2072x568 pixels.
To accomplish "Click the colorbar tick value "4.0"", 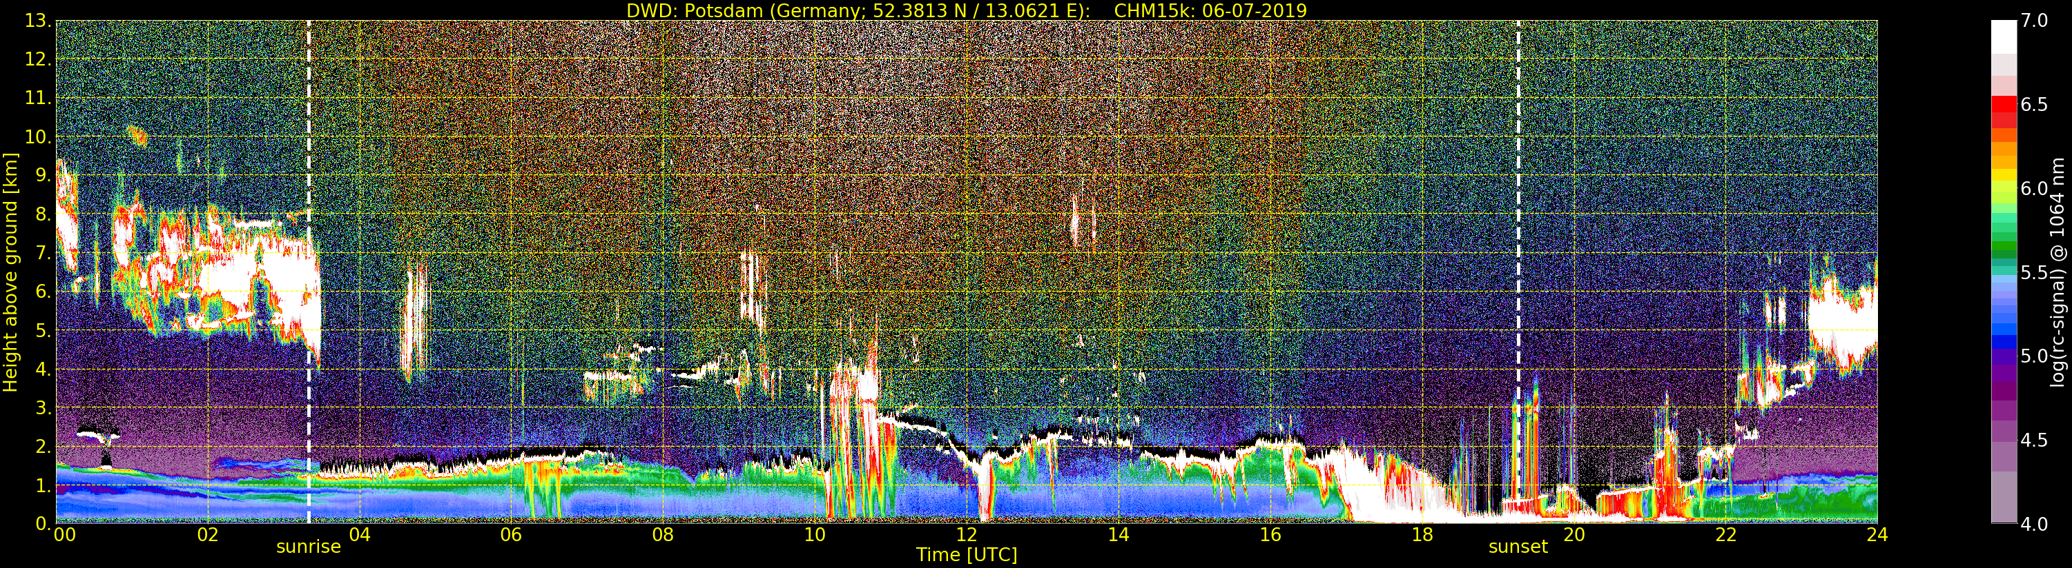I will pos(2034,524).
